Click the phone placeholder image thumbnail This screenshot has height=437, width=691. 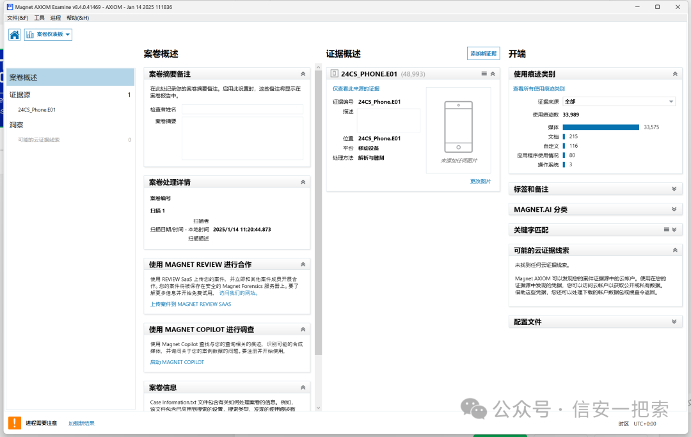(458, 130)
